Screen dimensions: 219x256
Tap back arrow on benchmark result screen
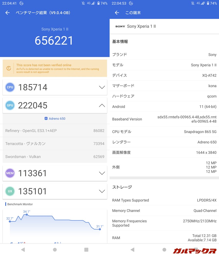7,13
